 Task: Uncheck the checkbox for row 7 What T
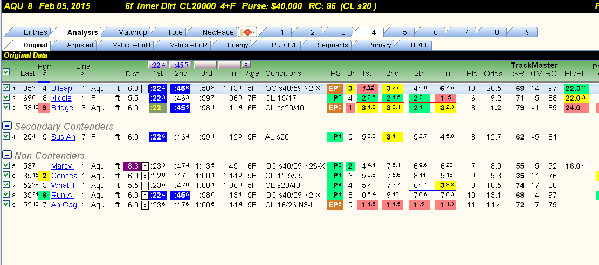point(6,185)
